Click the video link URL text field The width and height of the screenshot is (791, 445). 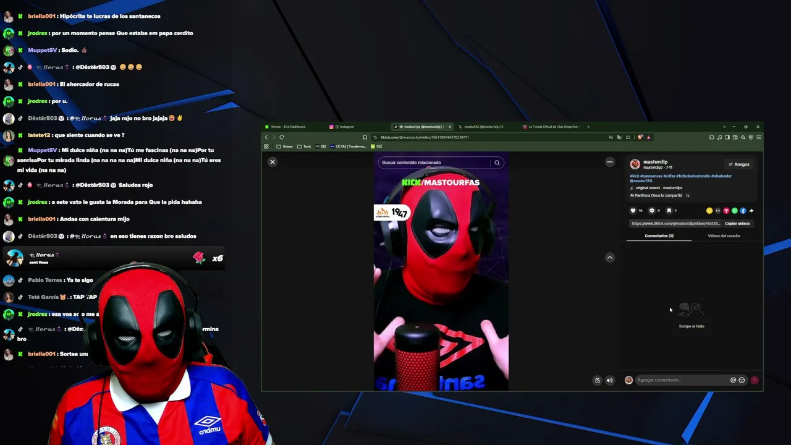[x=675, y=224]
